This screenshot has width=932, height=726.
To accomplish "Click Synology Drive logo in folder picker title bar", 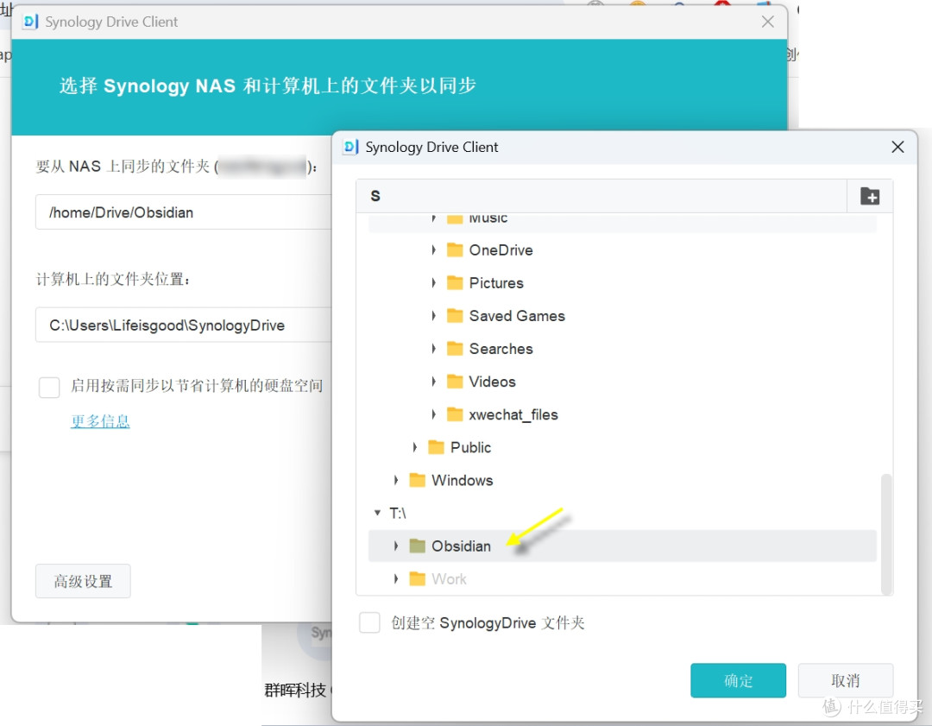I will 350,147.
